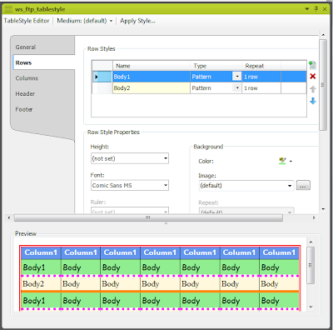333x330 pixels.
Task: Click the editor vertical scrollbar thumb
Action: pos(323,85)
